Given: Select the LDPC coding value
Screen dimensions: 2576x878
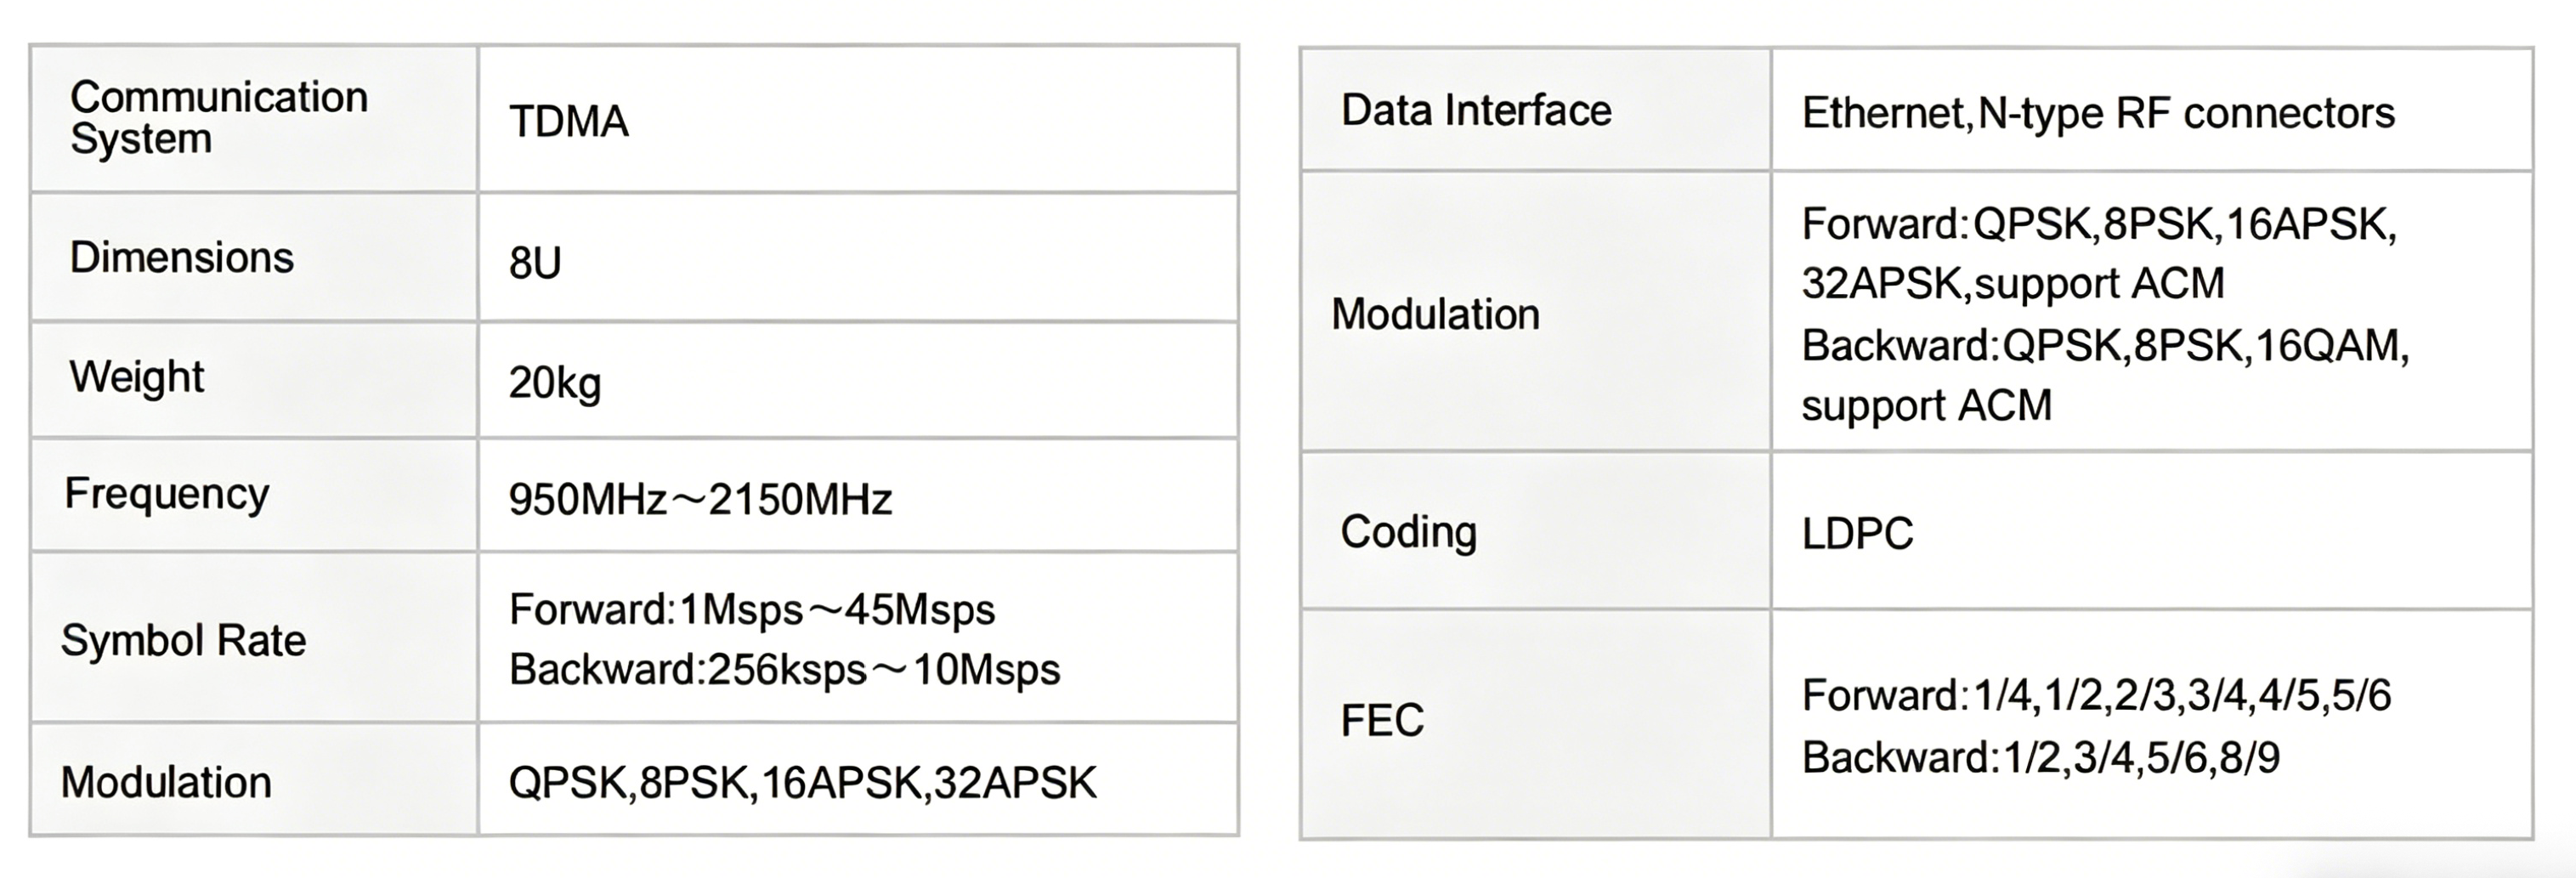Looking at the screenshot, I should (x=1857, y=534).
